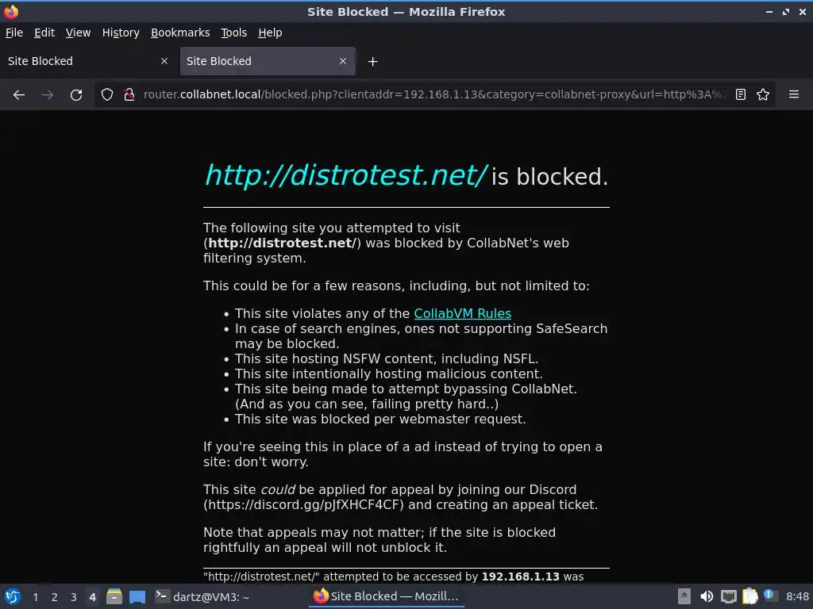813x609 pixels.
Task: Click the forward navigation arrow
Action: (x=47, y=95)
